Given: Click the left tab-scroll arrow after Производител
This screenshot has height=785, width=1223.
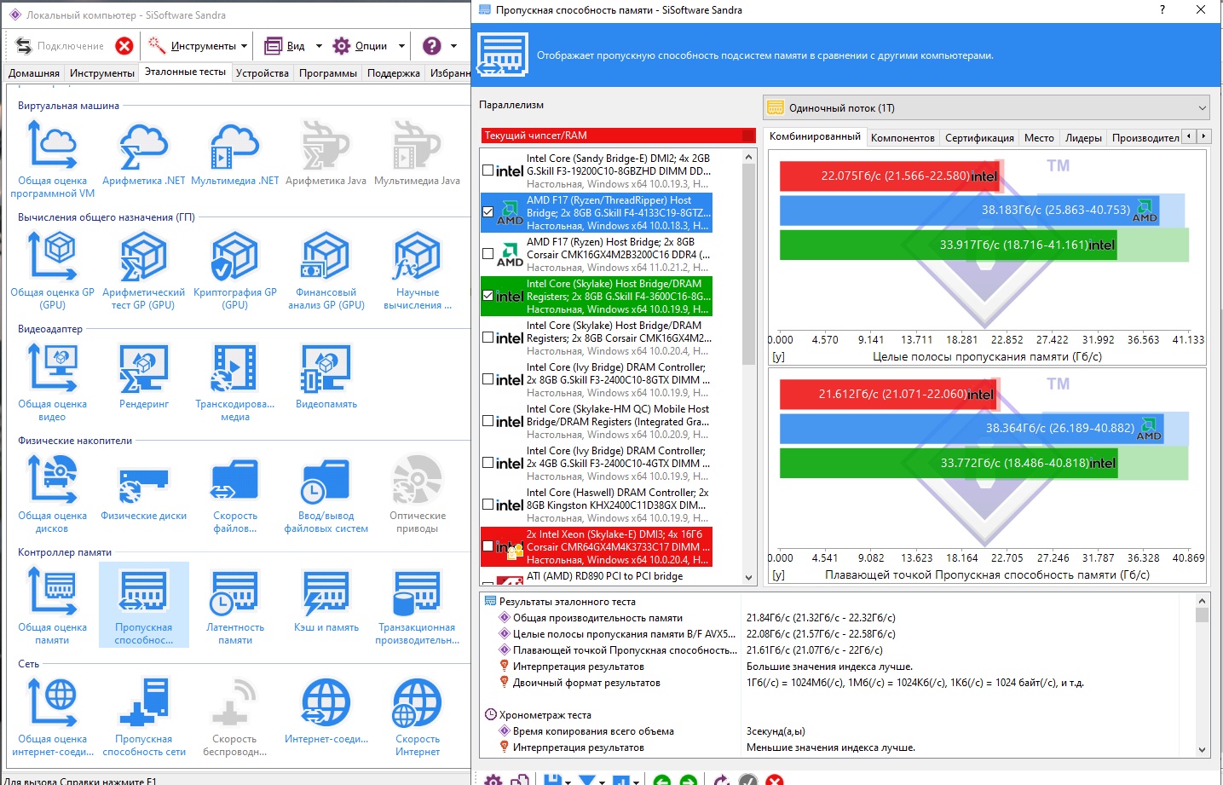Looking at the screenshot, I should tap(1189, 136).
